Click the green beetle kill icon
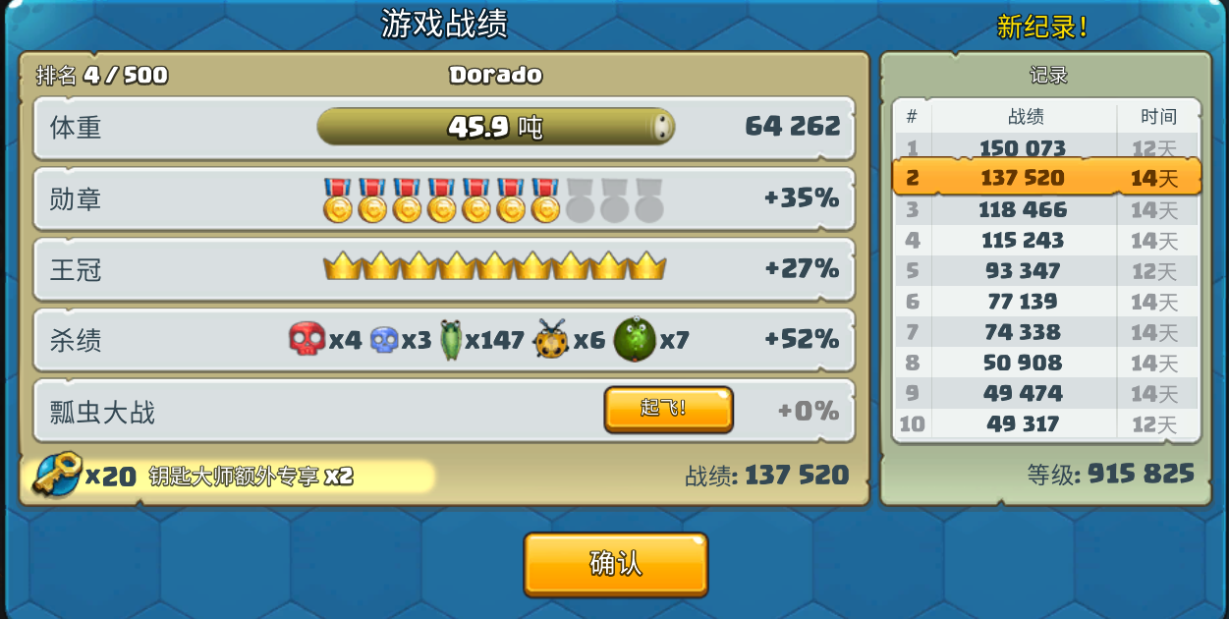 tap(451, 340)
